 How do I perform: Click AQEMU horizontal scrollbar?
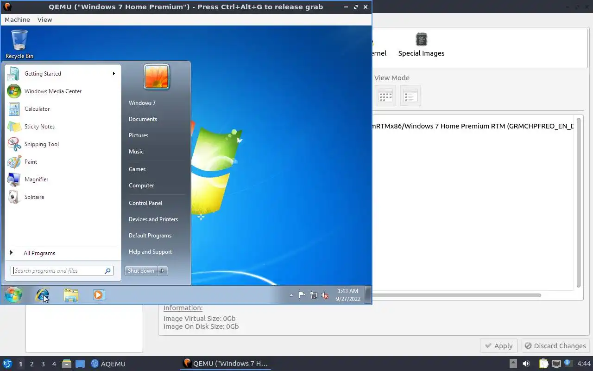click(x=456, y=295)
